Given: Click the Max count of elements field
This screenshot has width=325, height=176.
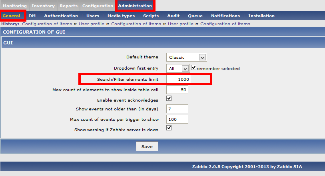Looking at the screenshot, I should (x=177, y=90).
